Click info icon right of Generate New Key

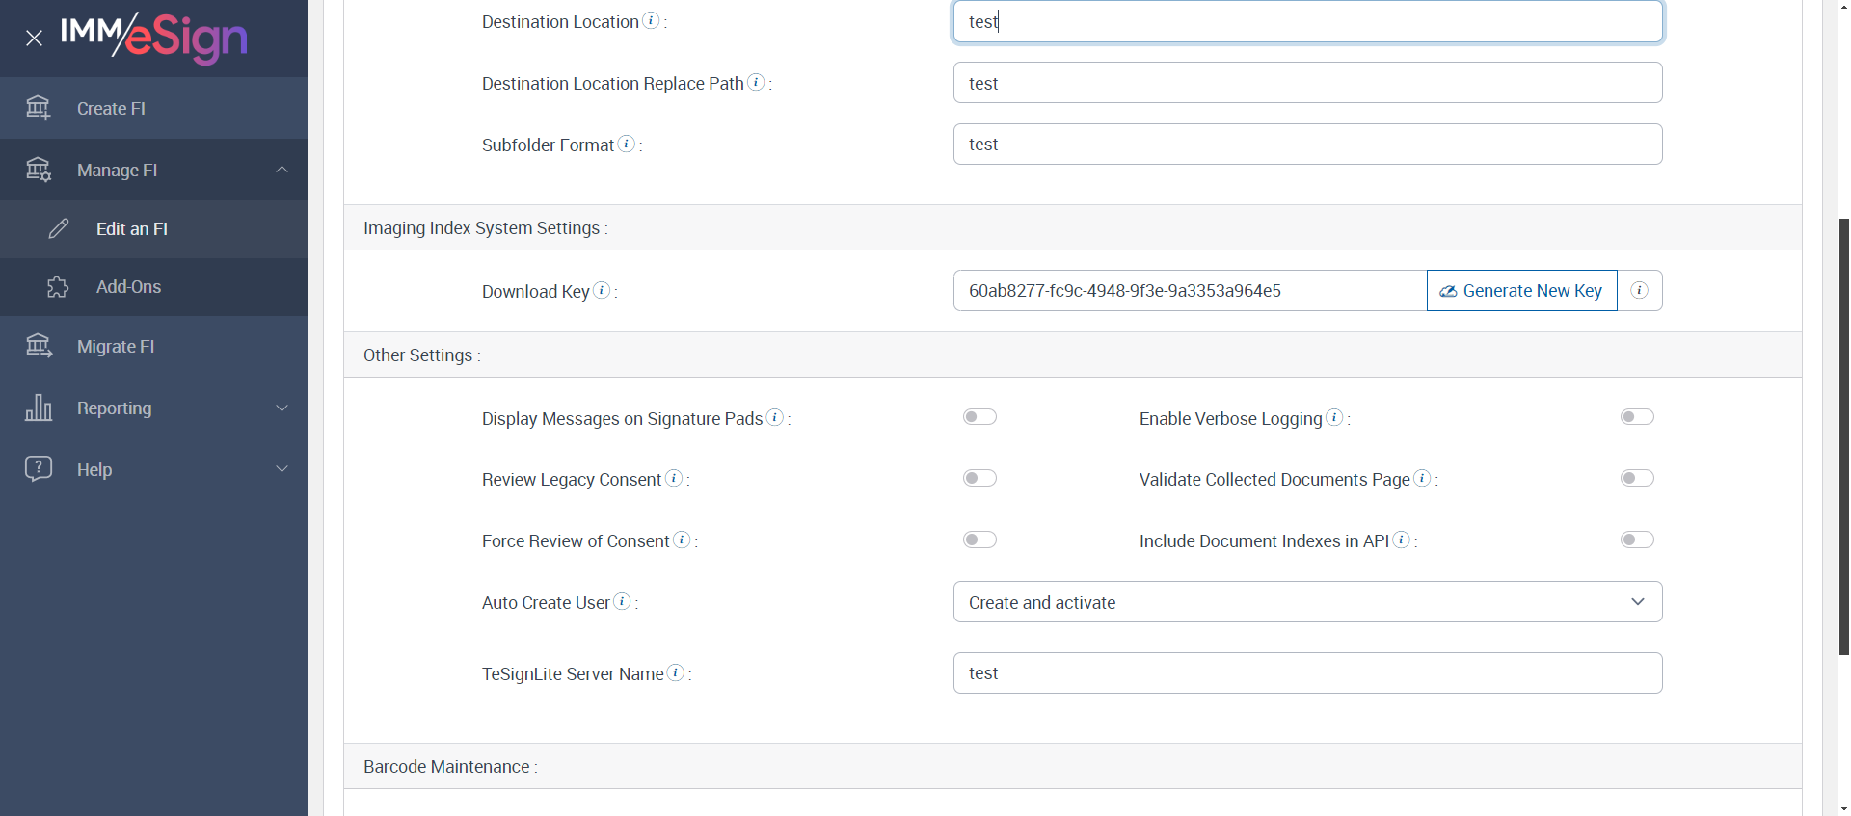coord(1639,291)
